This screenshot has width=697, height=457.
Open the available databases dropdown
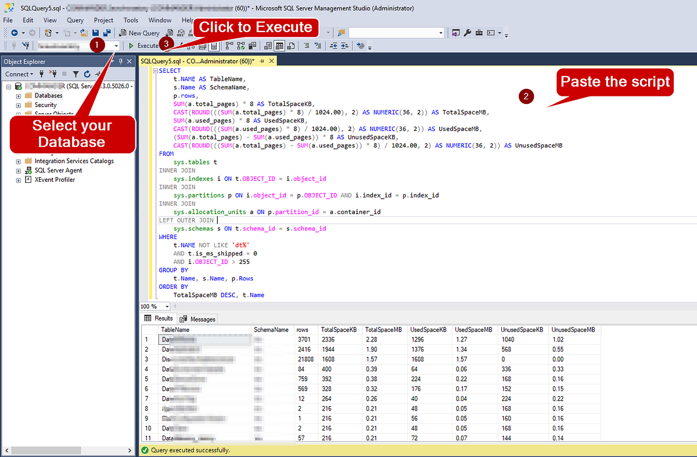(115, 45)
